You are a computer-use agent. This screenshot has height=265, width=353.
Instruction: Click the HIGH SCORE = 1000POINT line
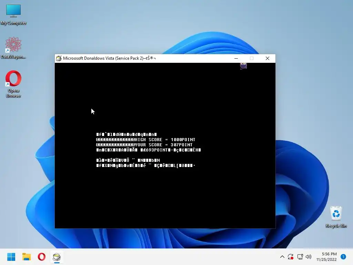[146, 140]
